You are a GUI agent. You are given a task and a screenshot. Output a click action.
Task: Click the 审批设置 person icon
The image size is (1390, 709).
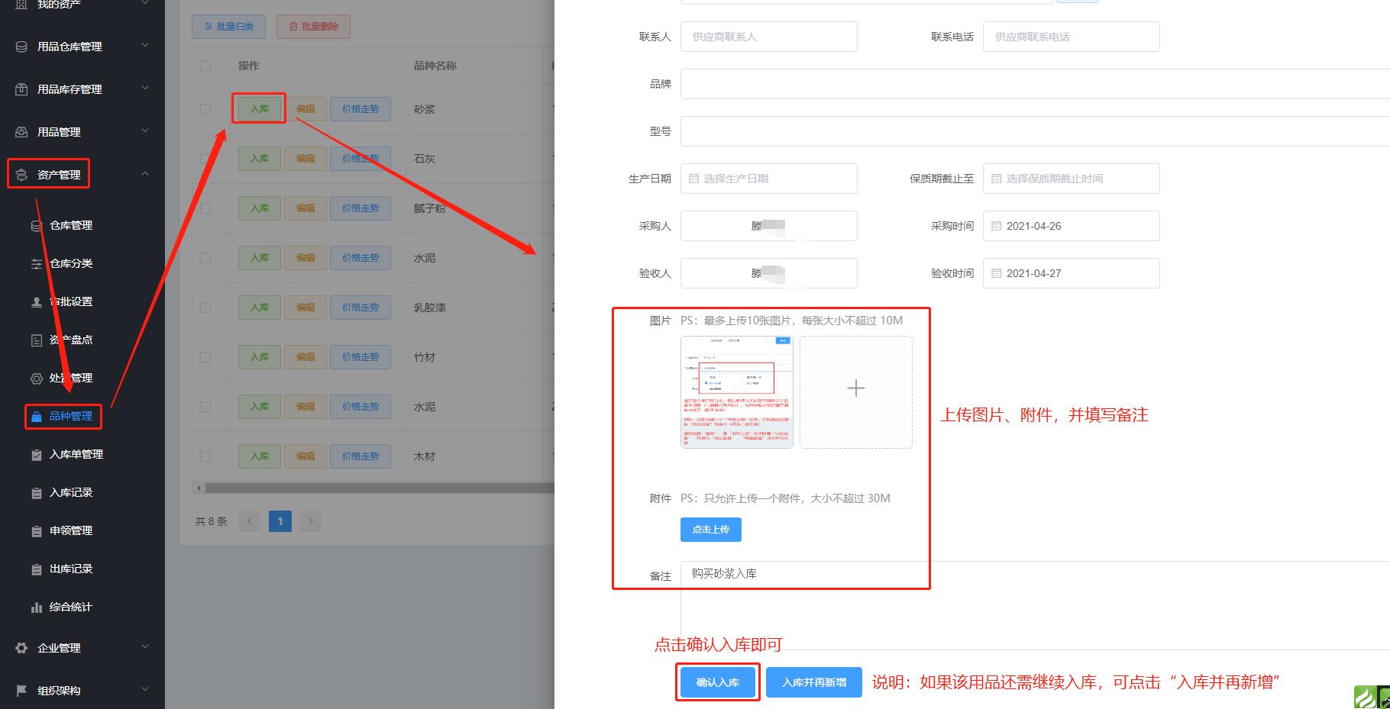tap(36, 301)
